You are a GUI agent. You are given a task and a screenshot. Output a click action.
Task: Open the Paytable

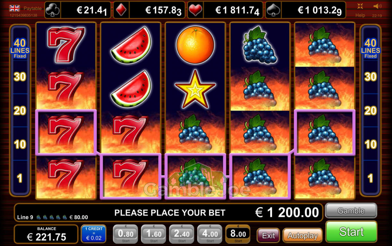coord(33,8)
